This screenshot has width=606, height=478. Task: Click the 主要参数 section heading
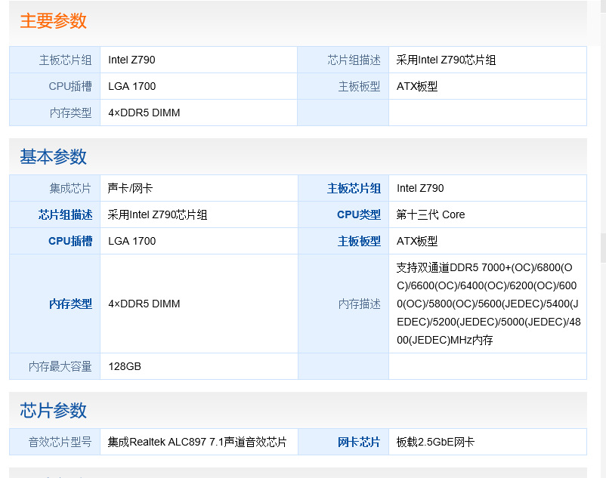point(53,21)
